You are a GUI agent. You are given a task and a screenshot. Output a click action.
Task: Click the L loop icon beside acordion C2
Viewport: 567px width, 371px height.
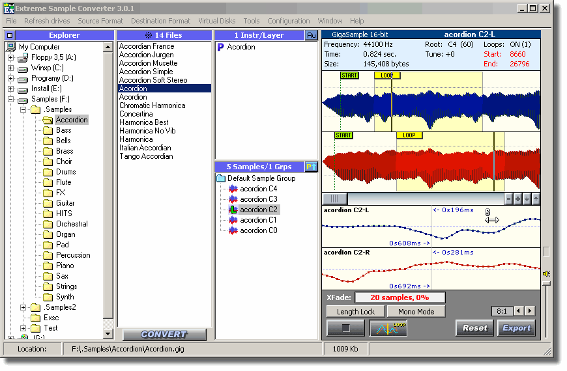(233, 210)
